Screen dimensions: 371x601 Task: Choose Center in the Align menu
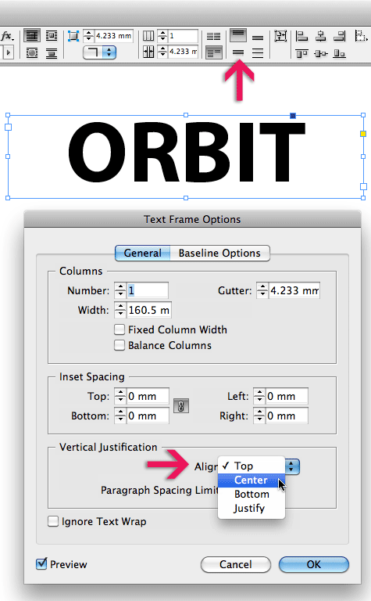(x=251, y=480)
